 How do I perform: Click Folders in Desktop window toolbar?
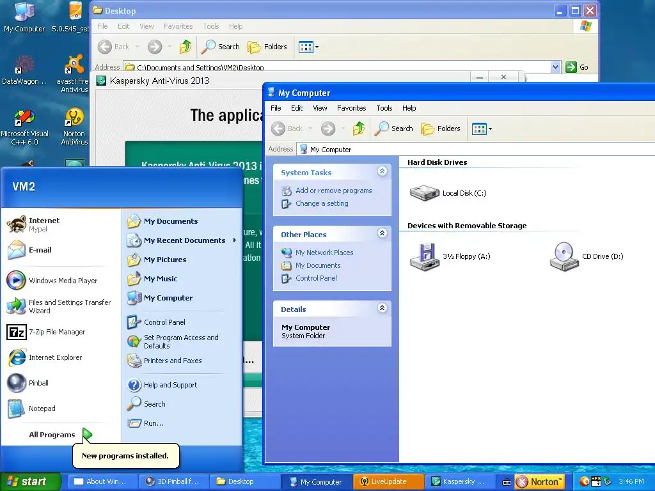[x=267, y=47]
